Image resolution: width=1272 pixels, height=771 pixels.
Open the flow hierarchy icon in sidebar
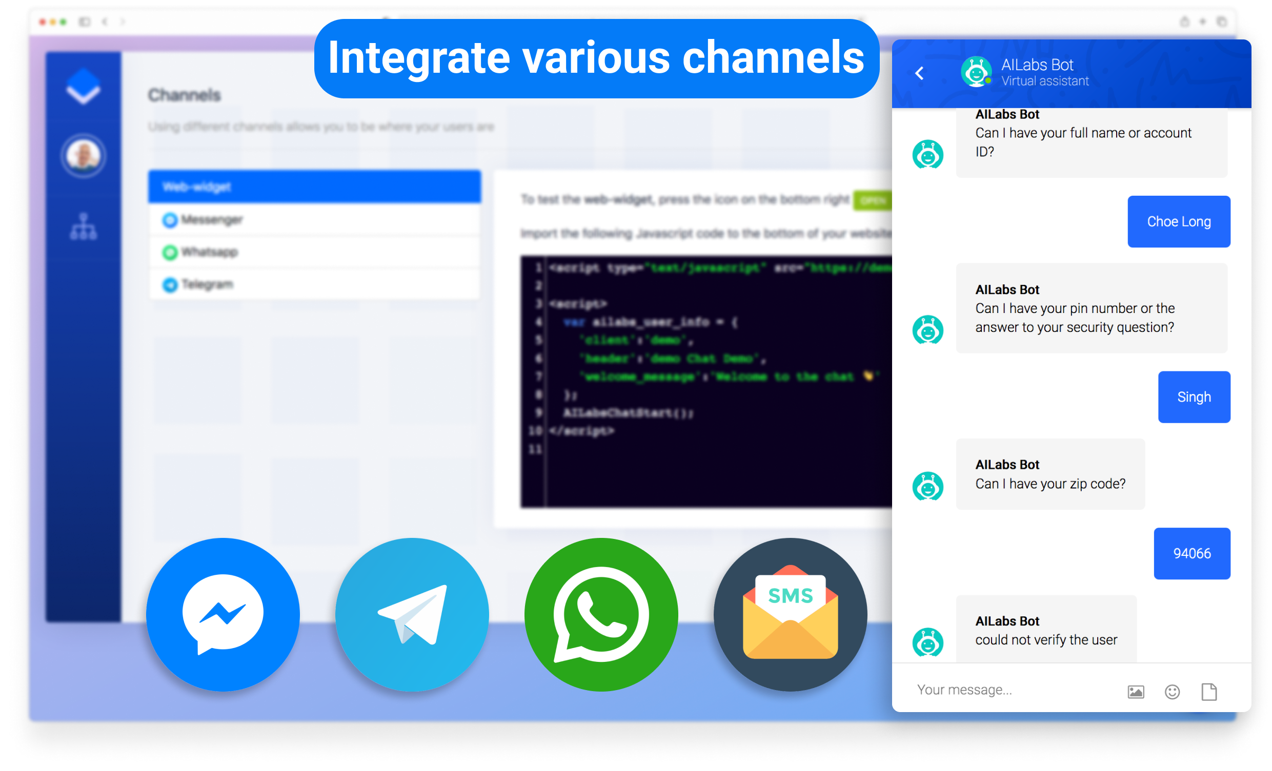tap(84, 226)
